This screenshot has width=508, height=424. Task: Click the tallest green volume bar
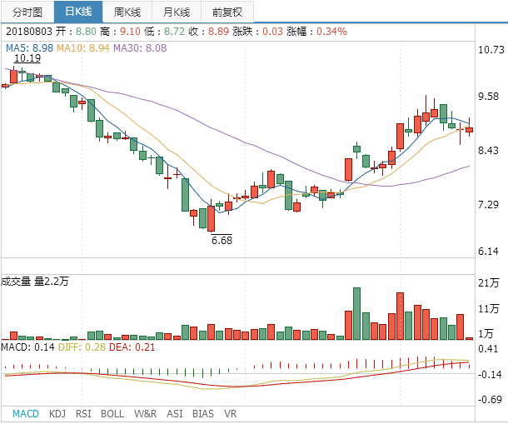[x=356, y=314]
